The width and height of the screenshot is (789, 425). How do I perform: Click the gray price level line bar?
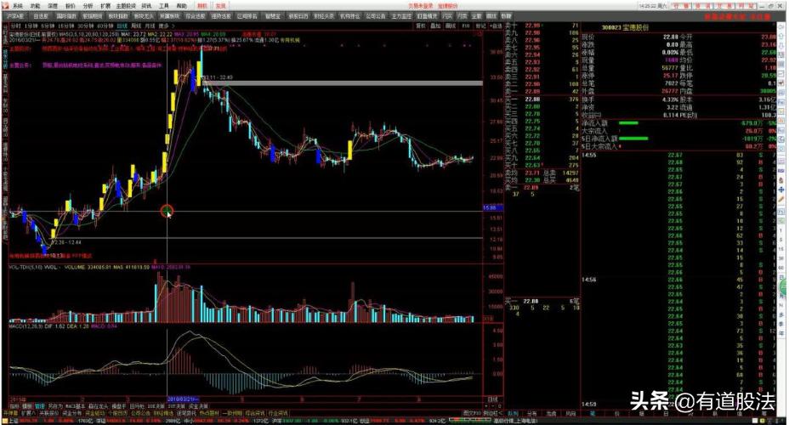(343, 83)
